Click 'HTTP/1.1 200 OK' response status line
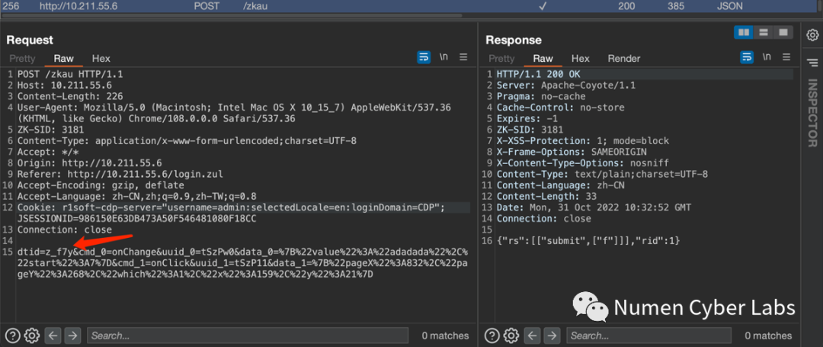The image size is (823, 347). (x=539, y=75)
